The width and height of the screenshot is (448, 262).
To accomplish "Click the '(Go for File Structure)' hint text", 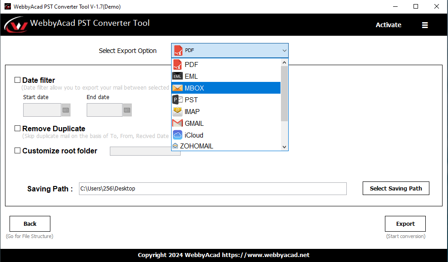I will click(x=30, y=236).
